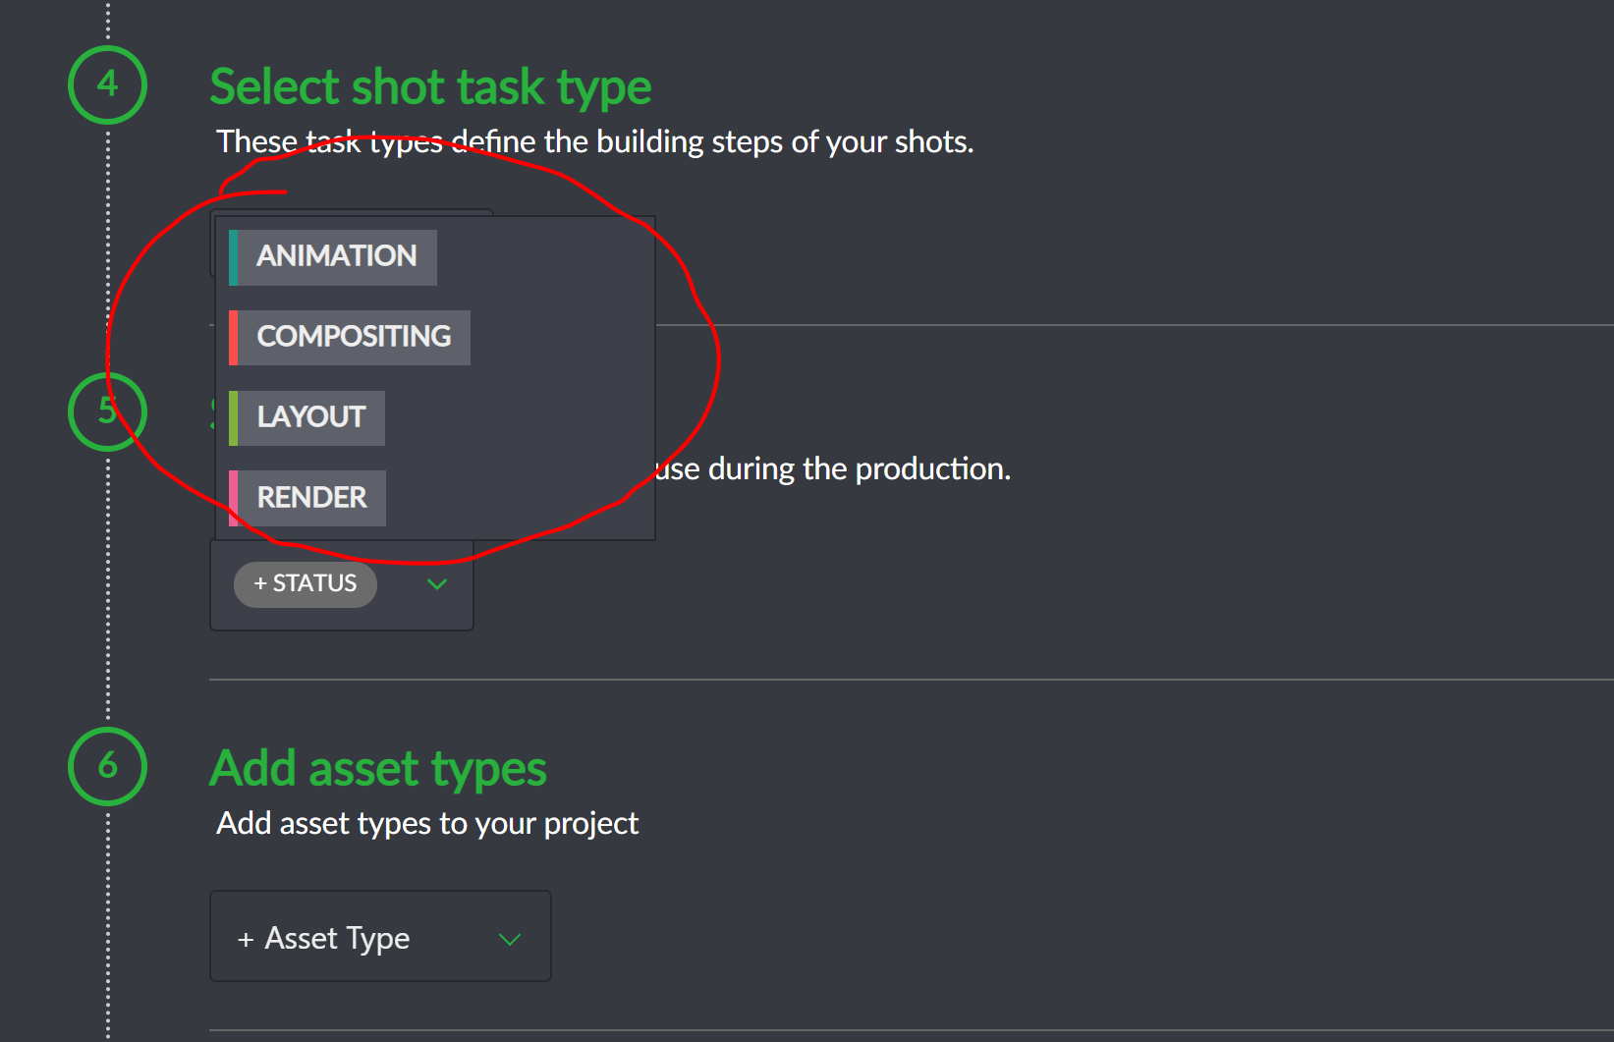Viewport: 1614px width, 1042px height.
Task: Click the Select shot task type heading
Action: [429, 86]
